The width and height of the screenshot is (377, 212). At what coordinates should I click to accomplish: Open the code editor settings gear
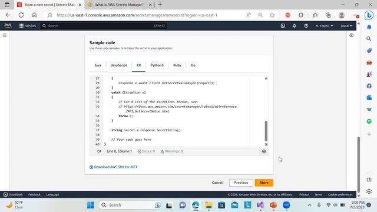click(x=264, y=151)
